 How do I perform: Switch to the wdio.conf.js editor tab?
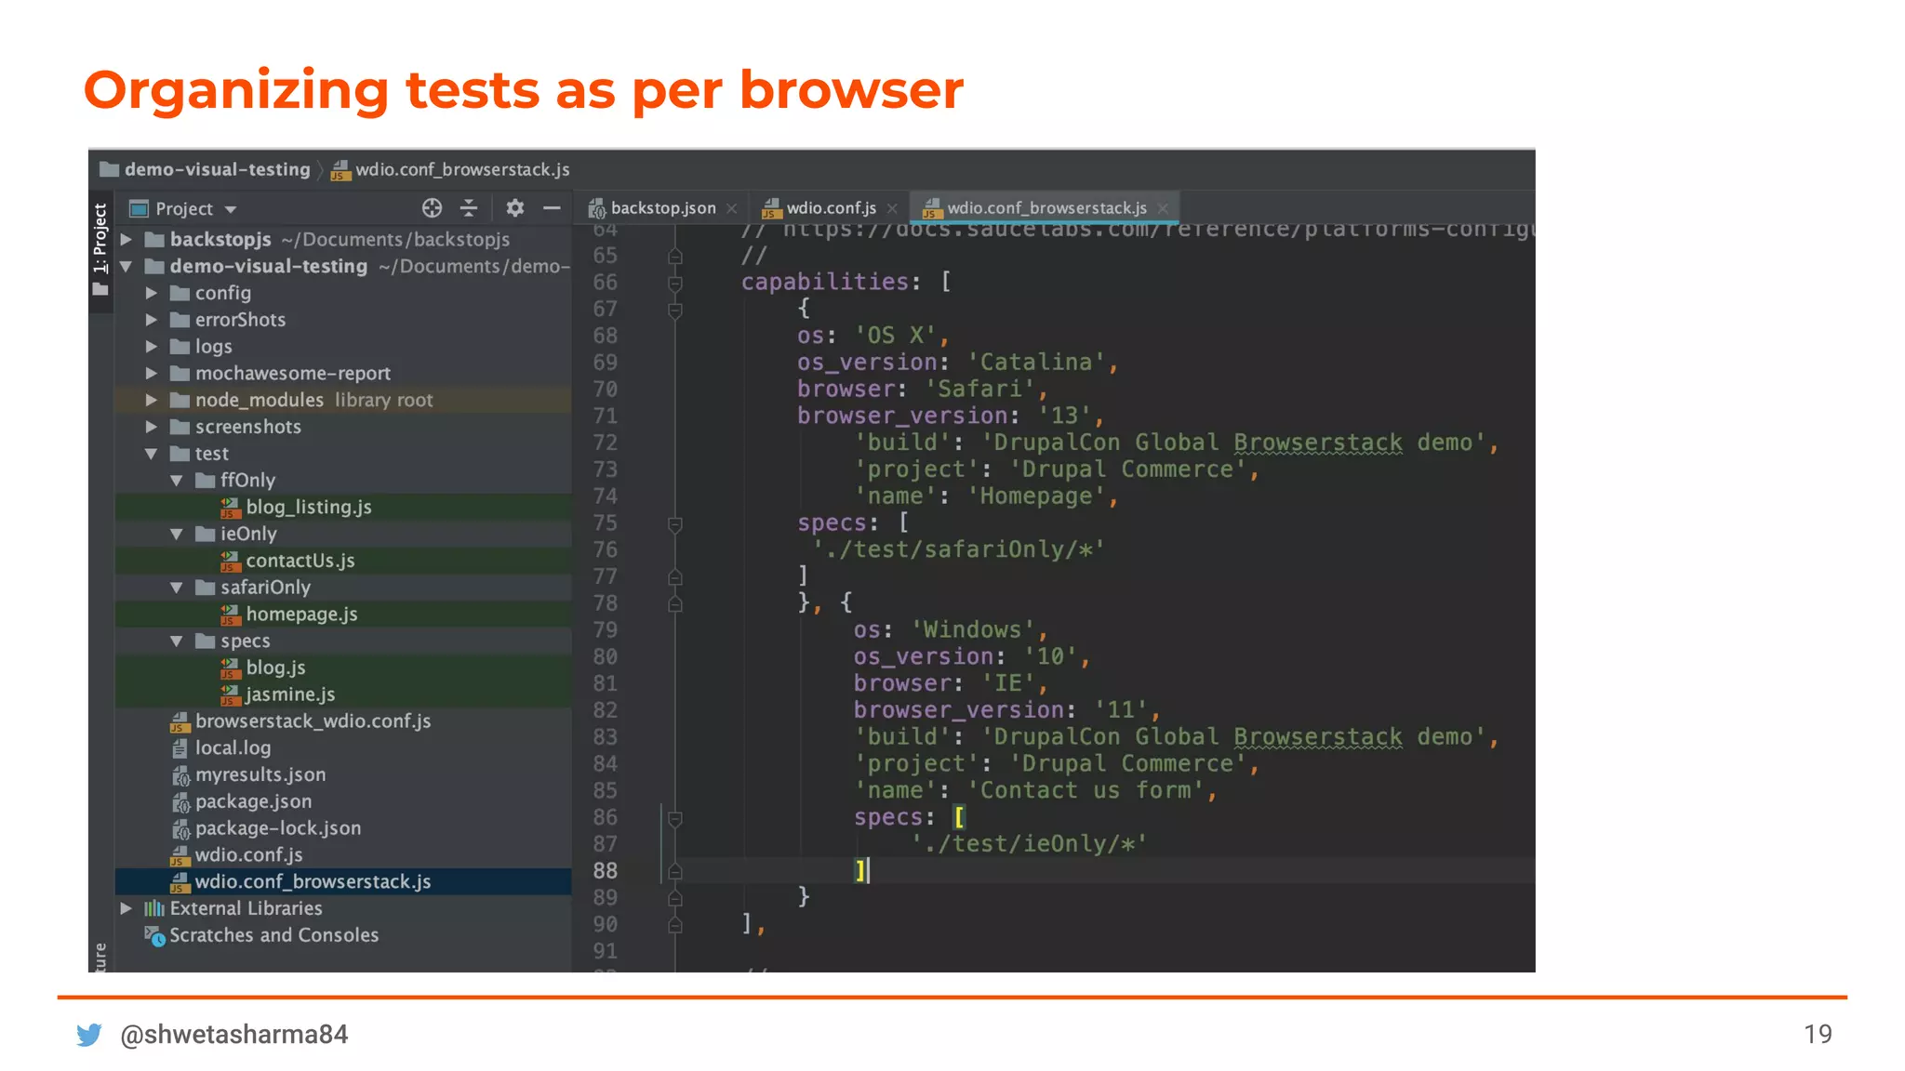(831, 208)
